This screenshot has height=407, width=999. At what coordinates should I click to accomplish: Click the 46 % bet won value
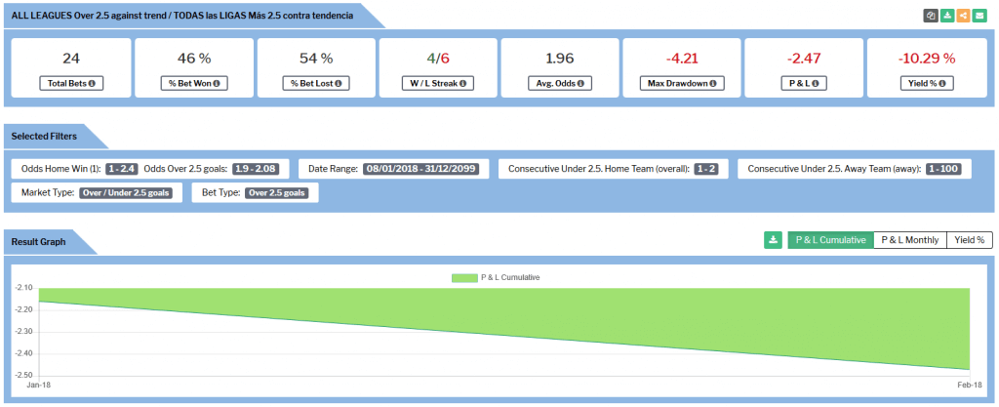pos(194,59)
